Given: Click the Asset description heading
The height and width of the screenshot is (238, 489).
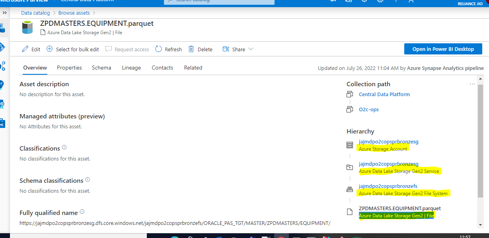Looking at the screenshot, I should 44,84.
